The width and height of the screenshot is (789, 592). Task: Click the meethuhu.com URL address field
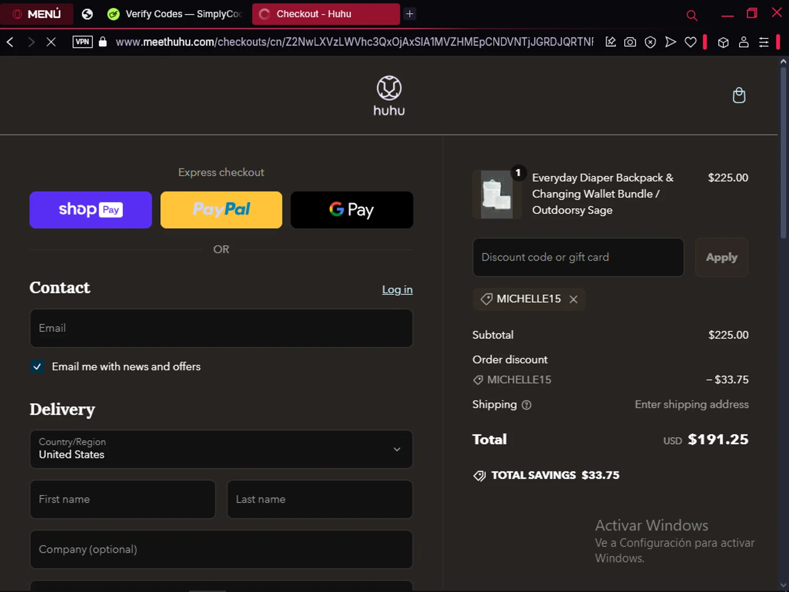point(355,42)
